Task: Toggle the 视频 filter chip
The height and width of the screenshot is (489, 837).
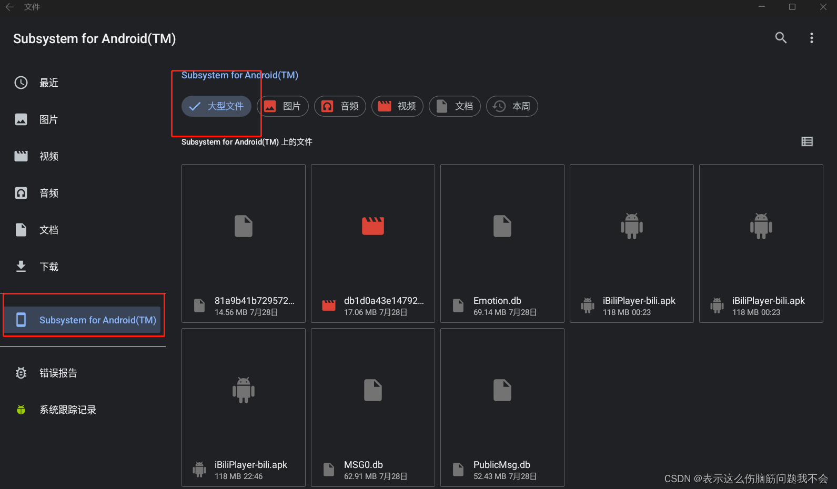Action: [x=397, y=106]
